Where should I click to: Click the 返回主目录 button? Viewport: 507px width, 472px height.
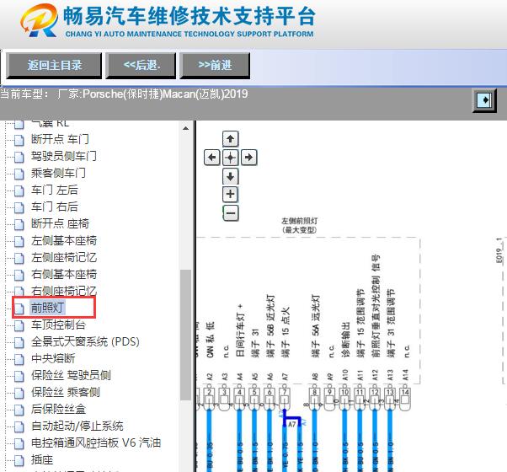[54, 66]
